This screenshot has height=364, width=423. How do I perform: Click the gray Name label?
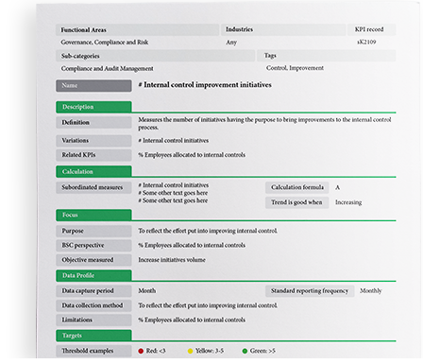point(93,86)
